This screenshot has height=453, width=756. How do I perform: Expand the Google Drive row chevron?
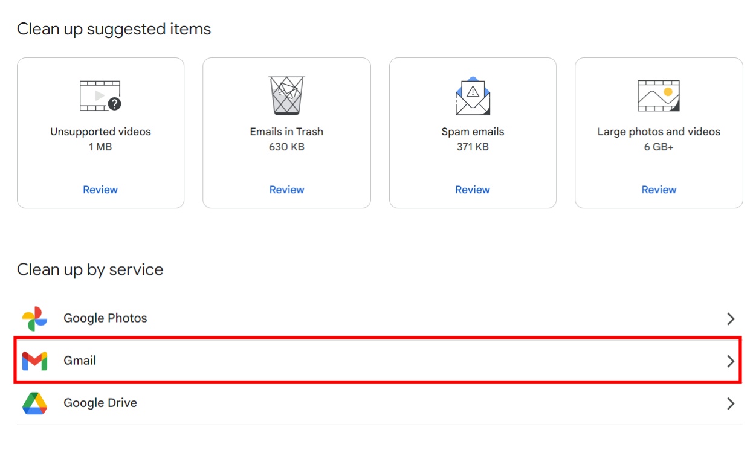[730, 403]
